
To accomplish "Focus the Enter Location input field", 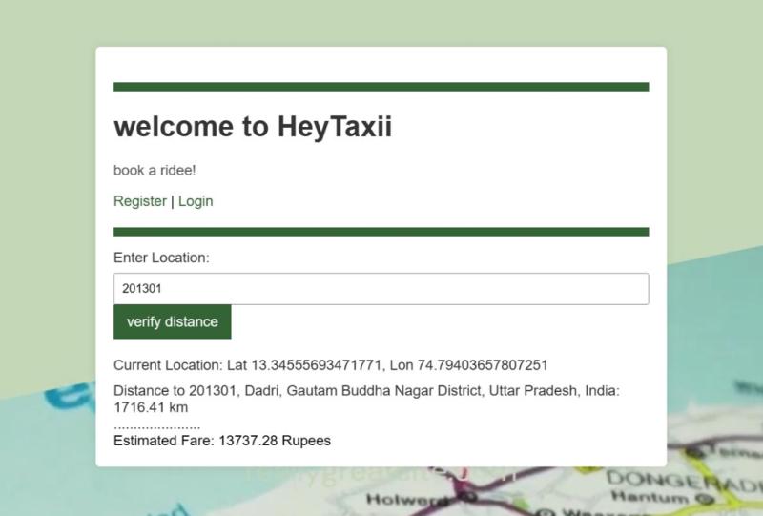I will (x=381, y=289).
